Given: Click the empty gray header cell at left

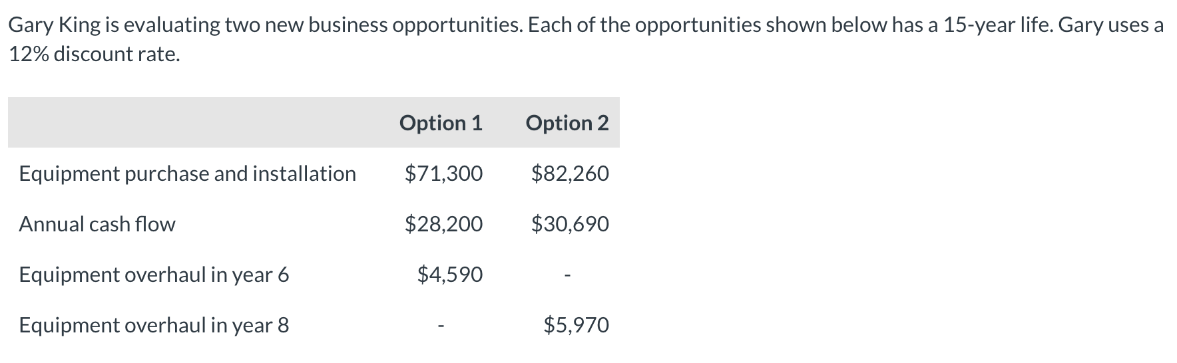Looking at the screenshot, I should [x=193, y=123].
